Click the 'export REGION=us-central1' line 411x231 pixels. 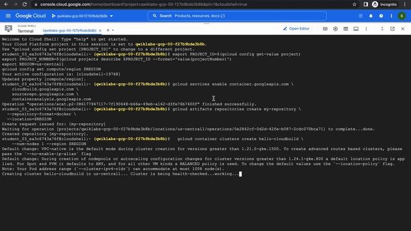point(33,64)
